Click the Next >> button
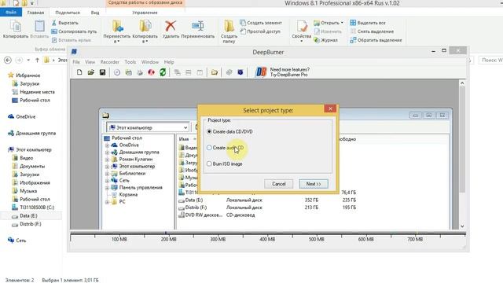 pos(314,184)
